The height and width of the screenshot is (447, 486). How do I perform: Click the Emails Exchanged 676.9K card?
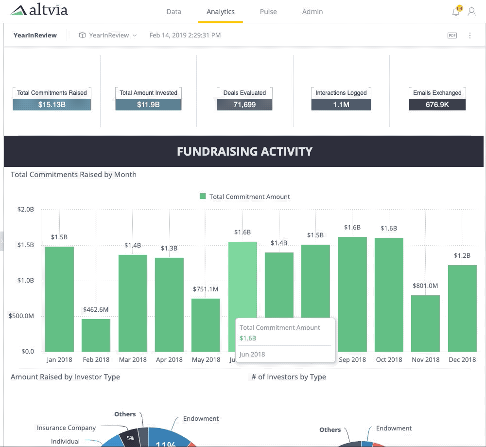(x=437, y=99)
